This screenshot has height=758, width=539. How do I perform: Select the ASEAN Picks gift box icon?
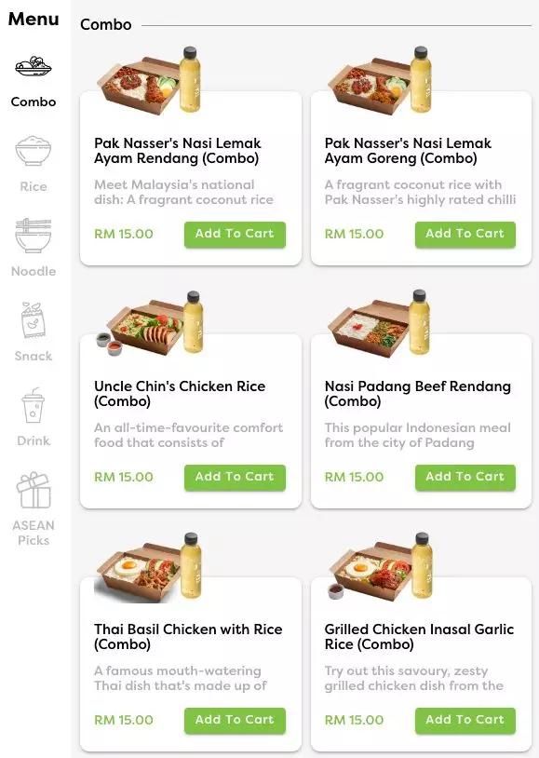[x=34, y=490]
